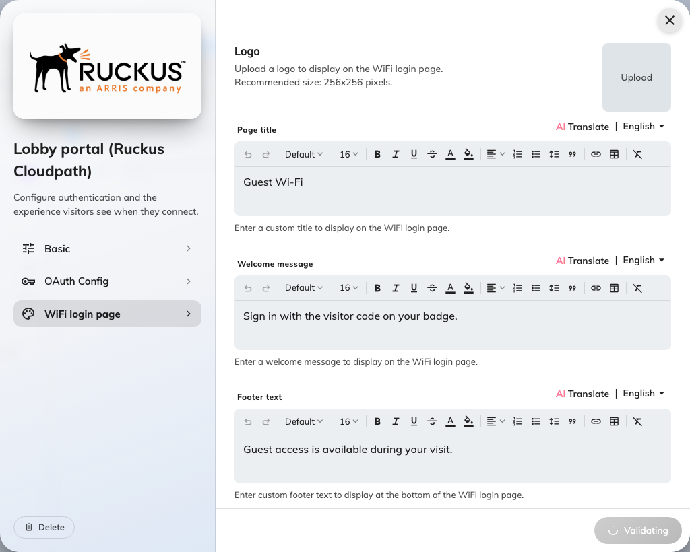Open font size dropdown for Page title

[x=349, y=154]
